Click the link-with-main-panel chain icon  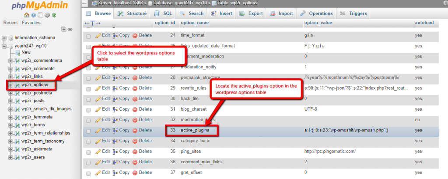pyautogui.click(x=70, y=29)
